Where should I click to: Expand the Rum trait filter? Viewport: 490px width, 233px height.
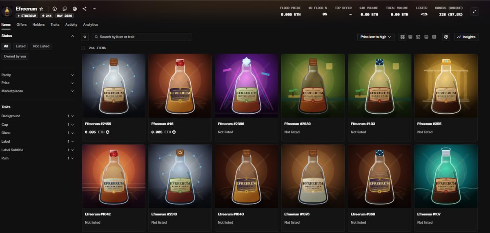(38, 158)
